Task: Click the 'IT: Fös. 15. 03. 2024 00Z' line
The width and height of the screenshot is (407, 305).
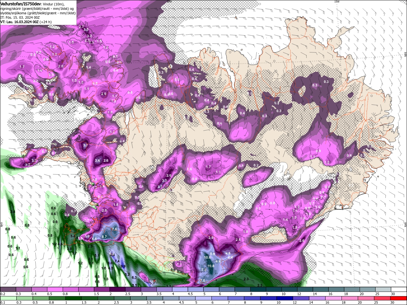Action: point(19,17)
